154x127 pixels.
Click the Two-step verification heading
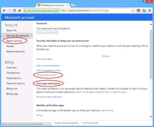(48, 83)
